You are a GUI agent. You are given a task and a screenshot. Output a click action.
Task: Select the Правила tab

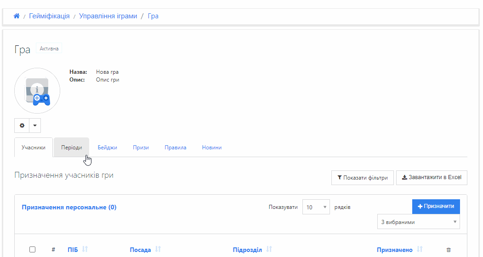pos(175,148)
